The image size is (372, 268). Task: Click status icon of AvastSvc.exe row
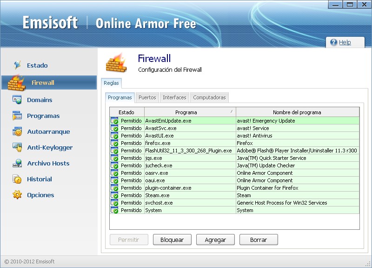tap(114, 129)
